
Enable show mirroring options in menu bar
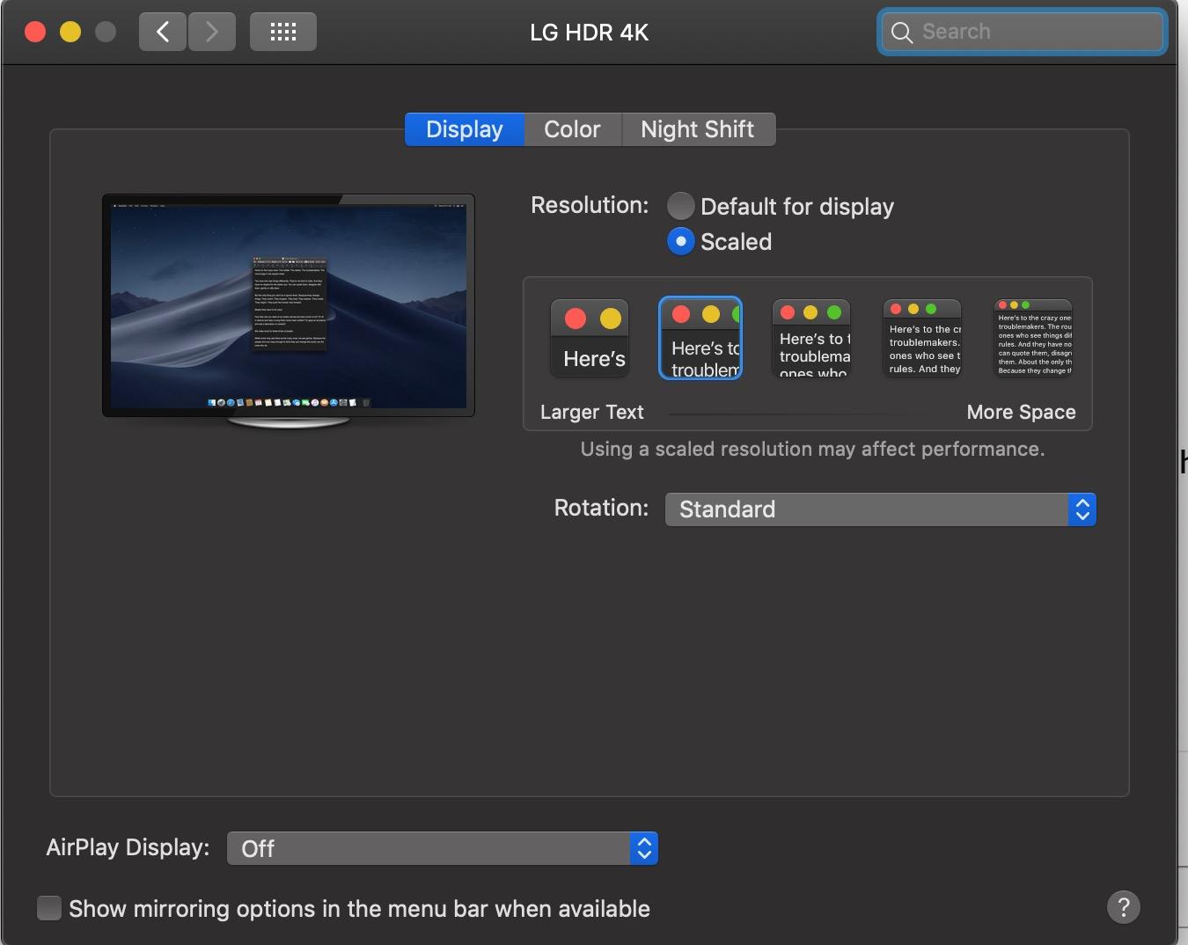pos(49,908)
